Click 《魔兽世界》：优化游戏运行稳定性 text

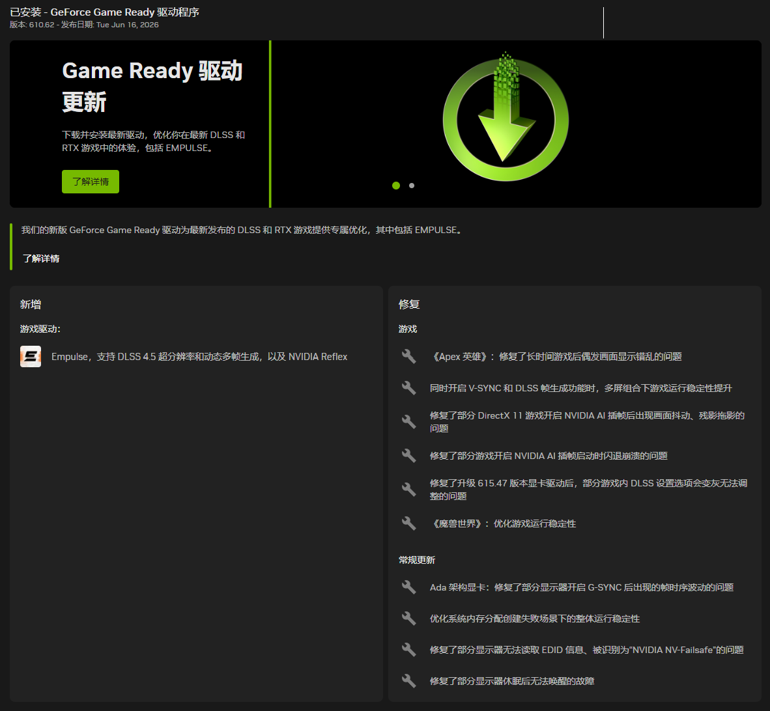point(503,523)
